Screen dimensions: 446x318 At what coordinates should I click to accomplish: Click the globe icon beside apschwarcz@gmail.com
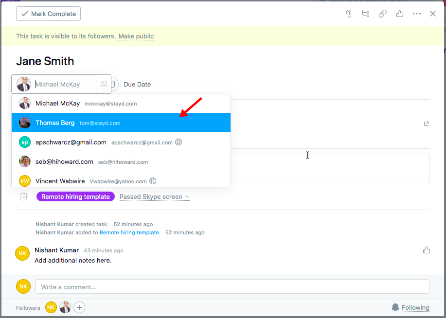coord(178,142)
